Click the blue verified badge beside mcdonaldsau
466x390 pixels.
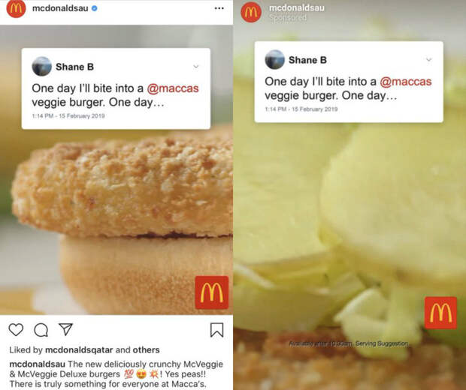(x=95, y=8)
